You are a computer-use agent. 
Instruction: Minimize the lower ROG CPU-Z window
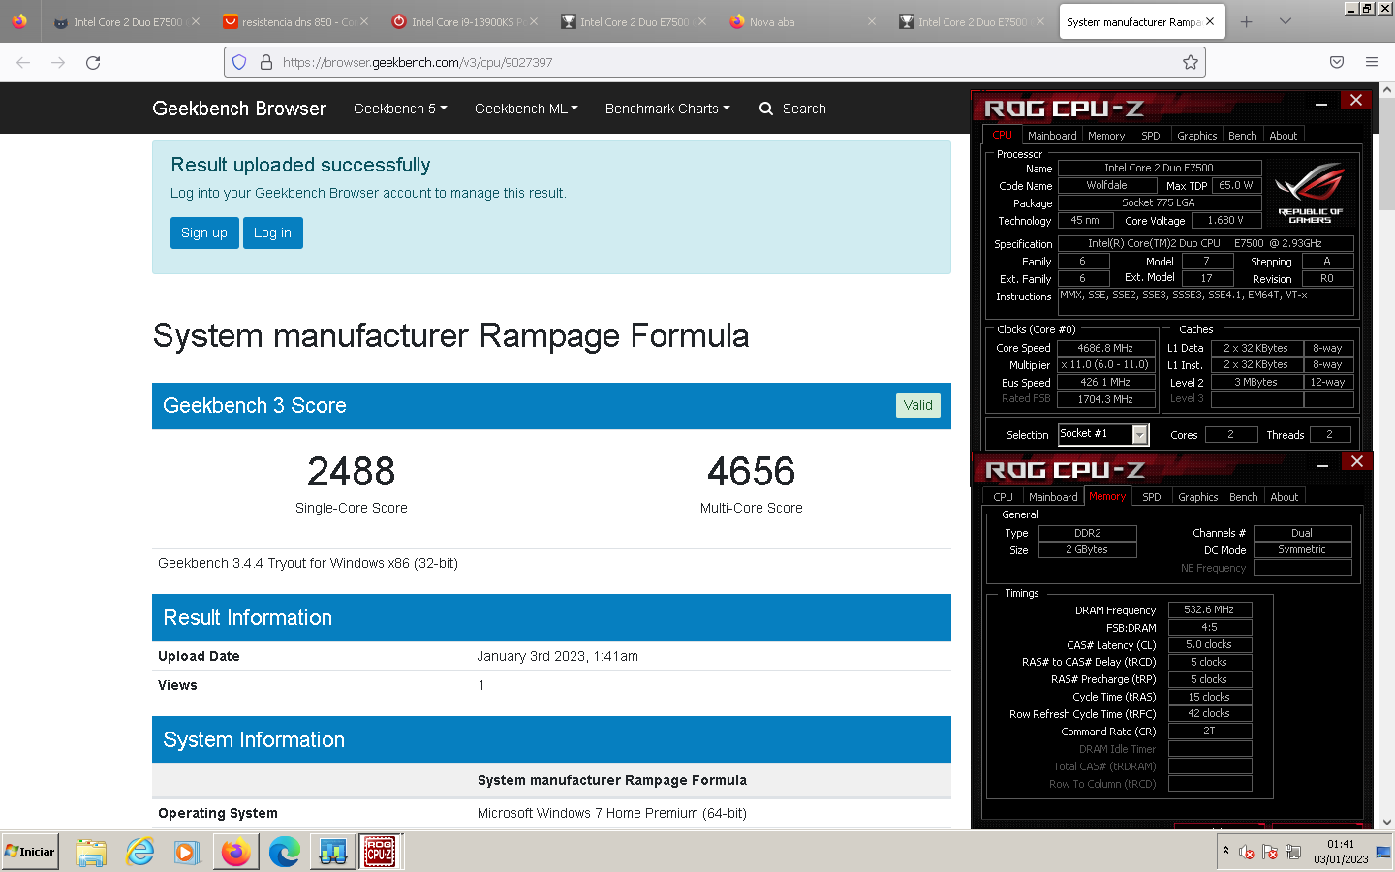click(x=1322, y=464)
